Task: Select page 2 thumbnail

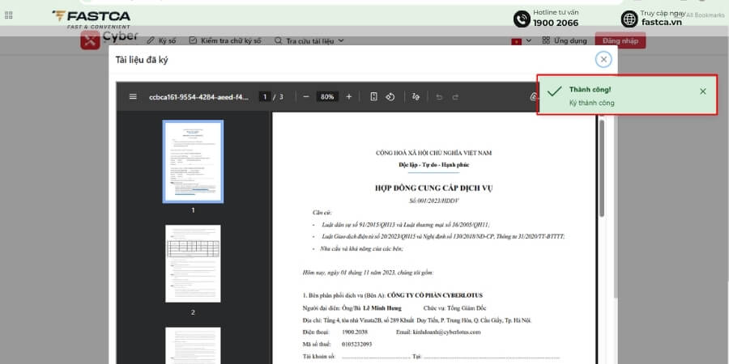Action: 193,264
